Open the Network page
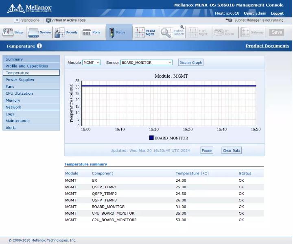 tap(31, 107)
